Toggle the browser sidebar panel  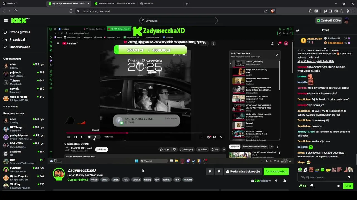click(x=331, y=11)
